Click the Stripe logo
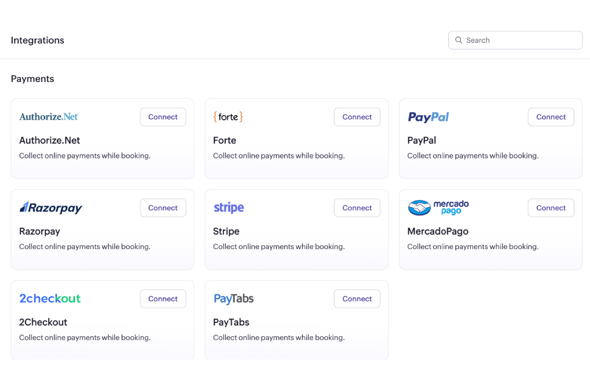 (229, 207)
